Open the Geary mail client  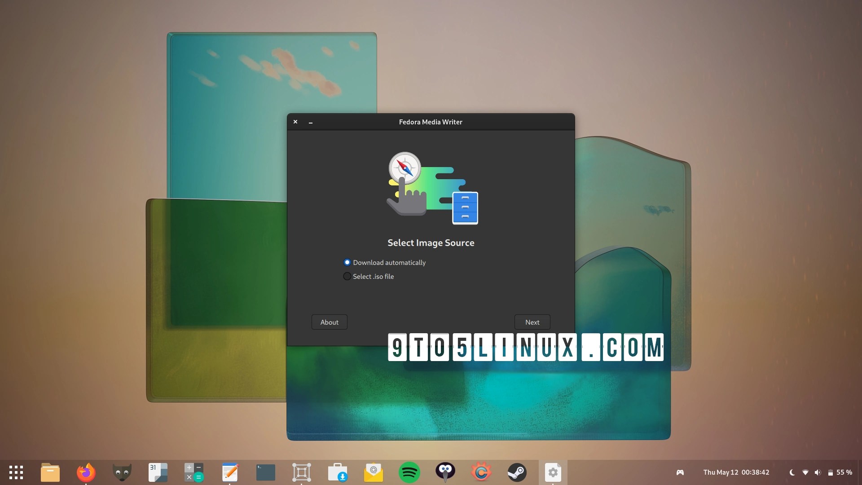pos(373,472)
